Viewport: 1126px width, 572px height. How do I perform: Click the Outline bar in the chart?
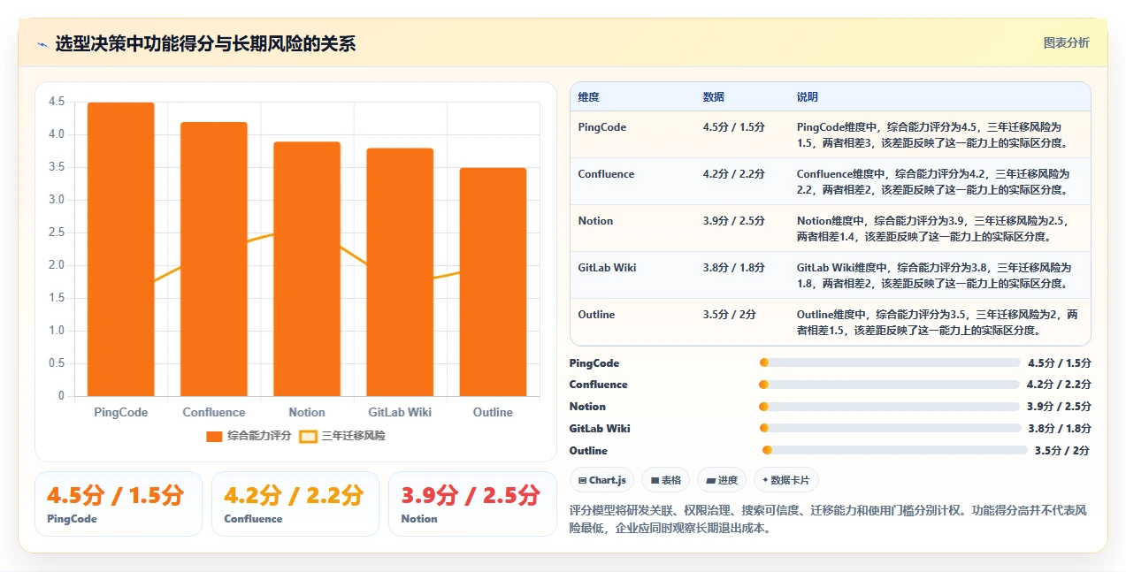tap(493, 282)
